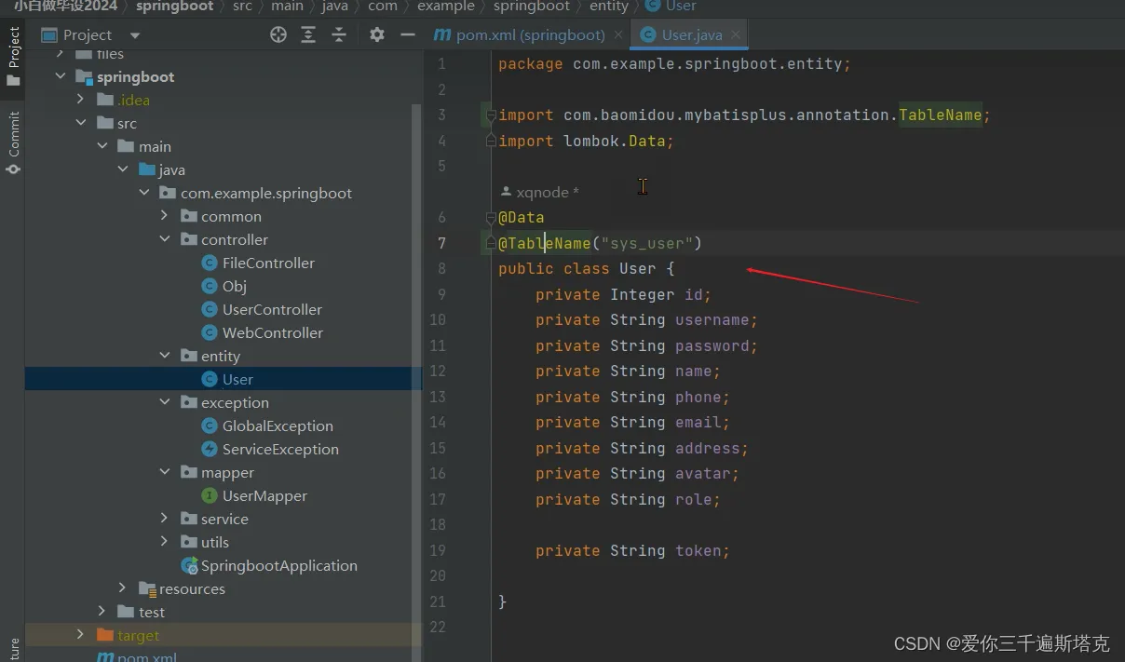Select the UserMapper interface file

click(x=264, y=495)
